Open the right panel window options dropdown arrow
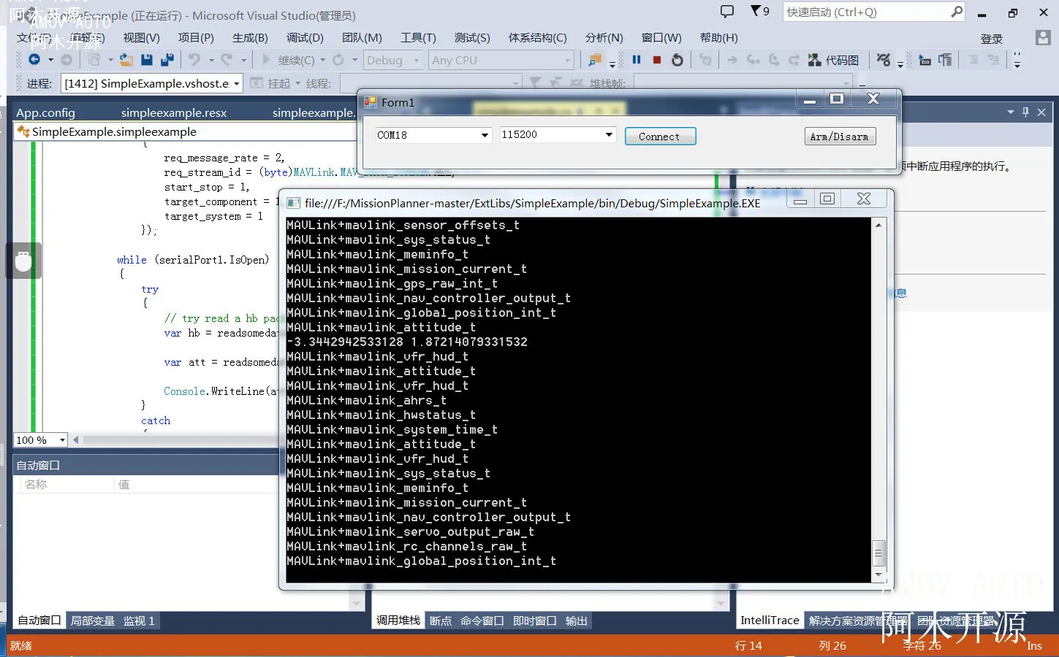This screenshot has width=1059, height=657. click(1011, 112)
